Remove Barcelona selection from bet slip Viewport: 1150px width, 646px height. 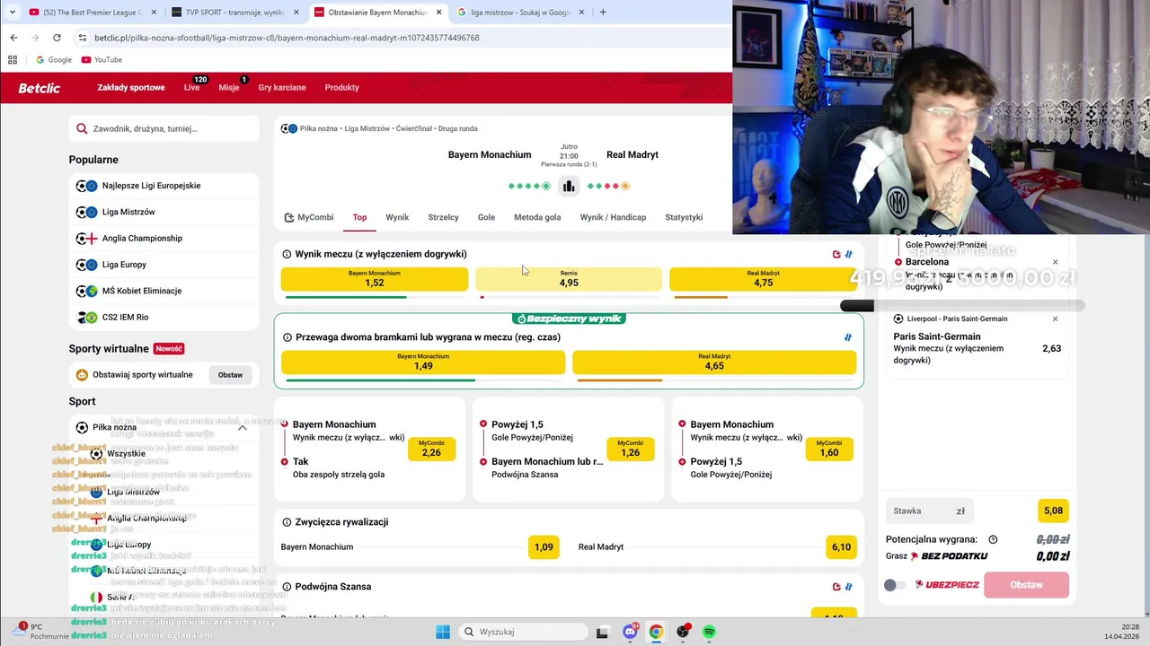coord(1055,262)
